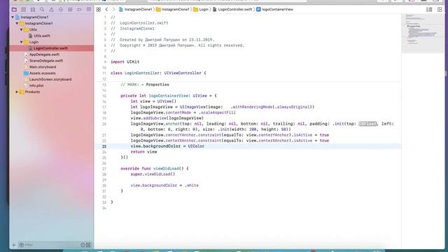Open Info.plist file

36,85
